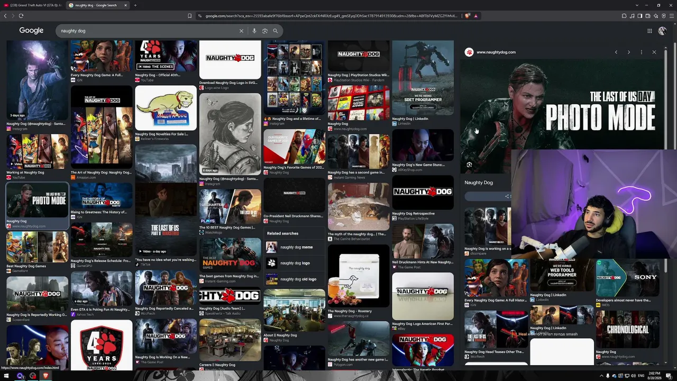
Task: Open the naughtydog.com paw favicon in preview
Action: 469,52
